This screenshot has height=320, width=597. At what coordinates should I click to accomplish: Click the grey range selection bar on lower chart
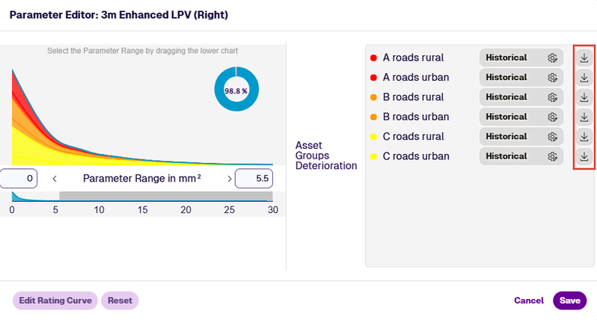coord(166,196)
